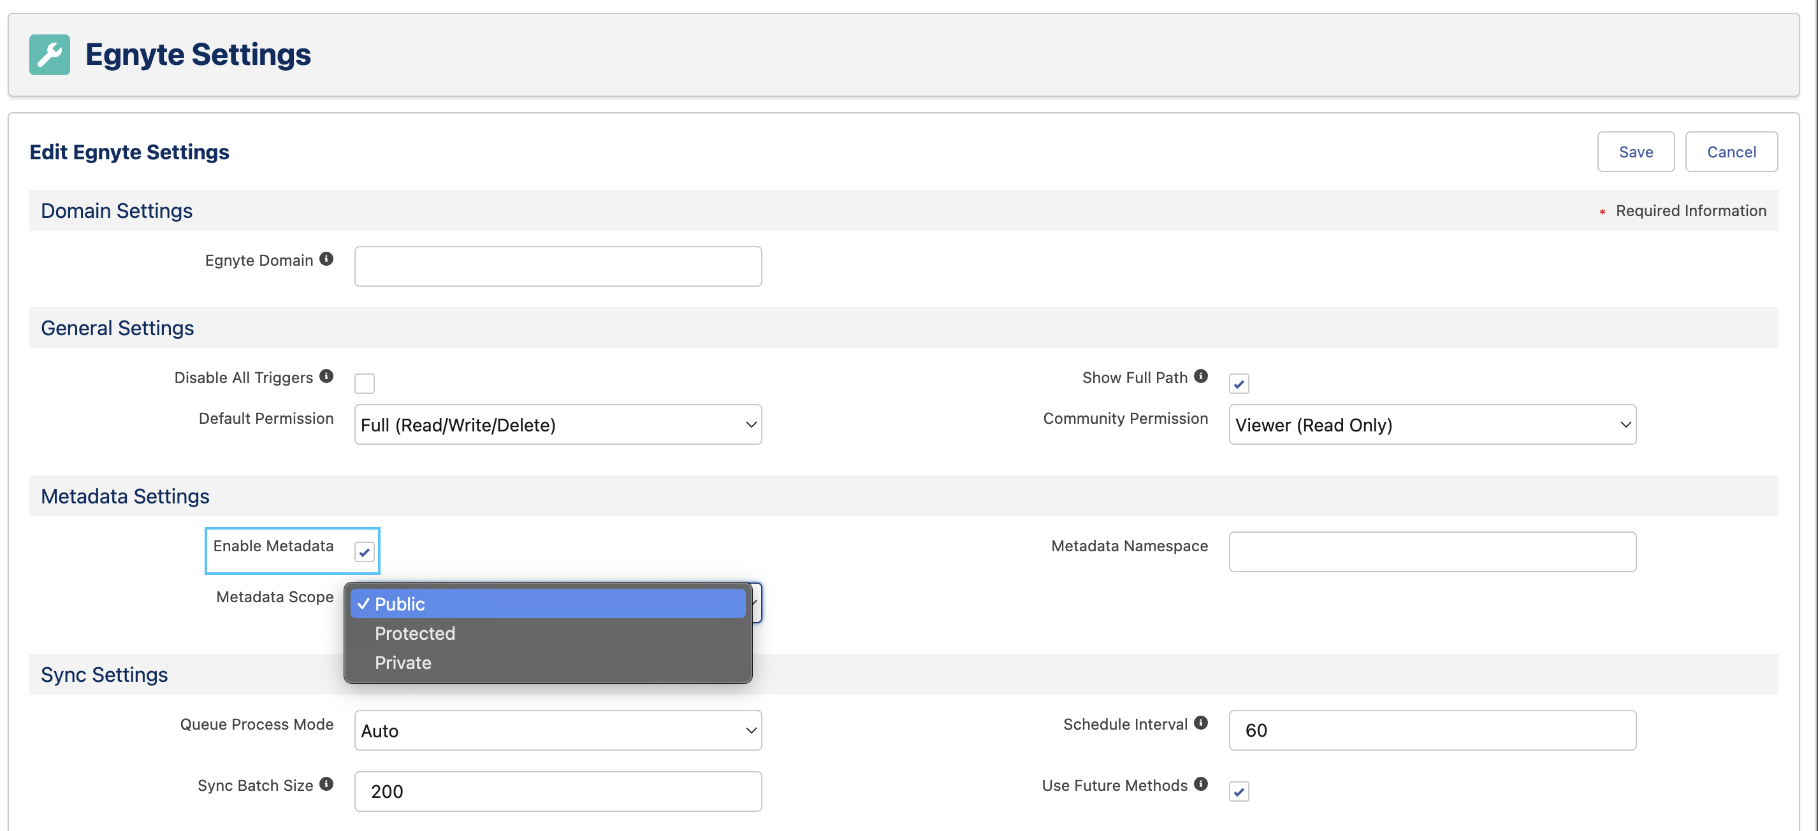The width and height of the screenshot is (1818, 831).
Task: Click the Egnyte Domain input field
Action: click(558, 266)
